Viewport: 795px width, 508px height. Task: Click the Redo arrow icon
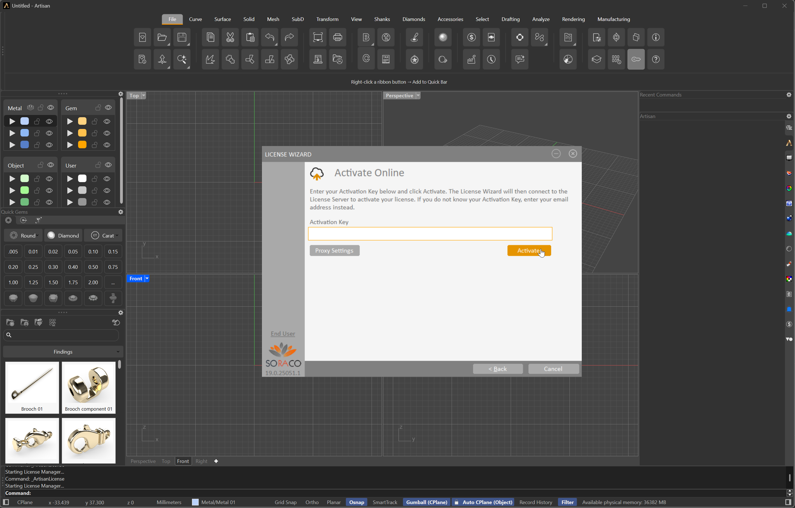click(290, 37)
